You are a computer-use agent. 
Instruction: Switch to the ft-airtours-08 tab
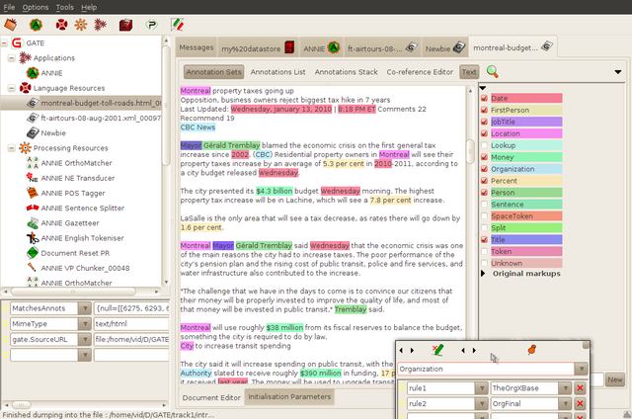click(x=382, y=48)
